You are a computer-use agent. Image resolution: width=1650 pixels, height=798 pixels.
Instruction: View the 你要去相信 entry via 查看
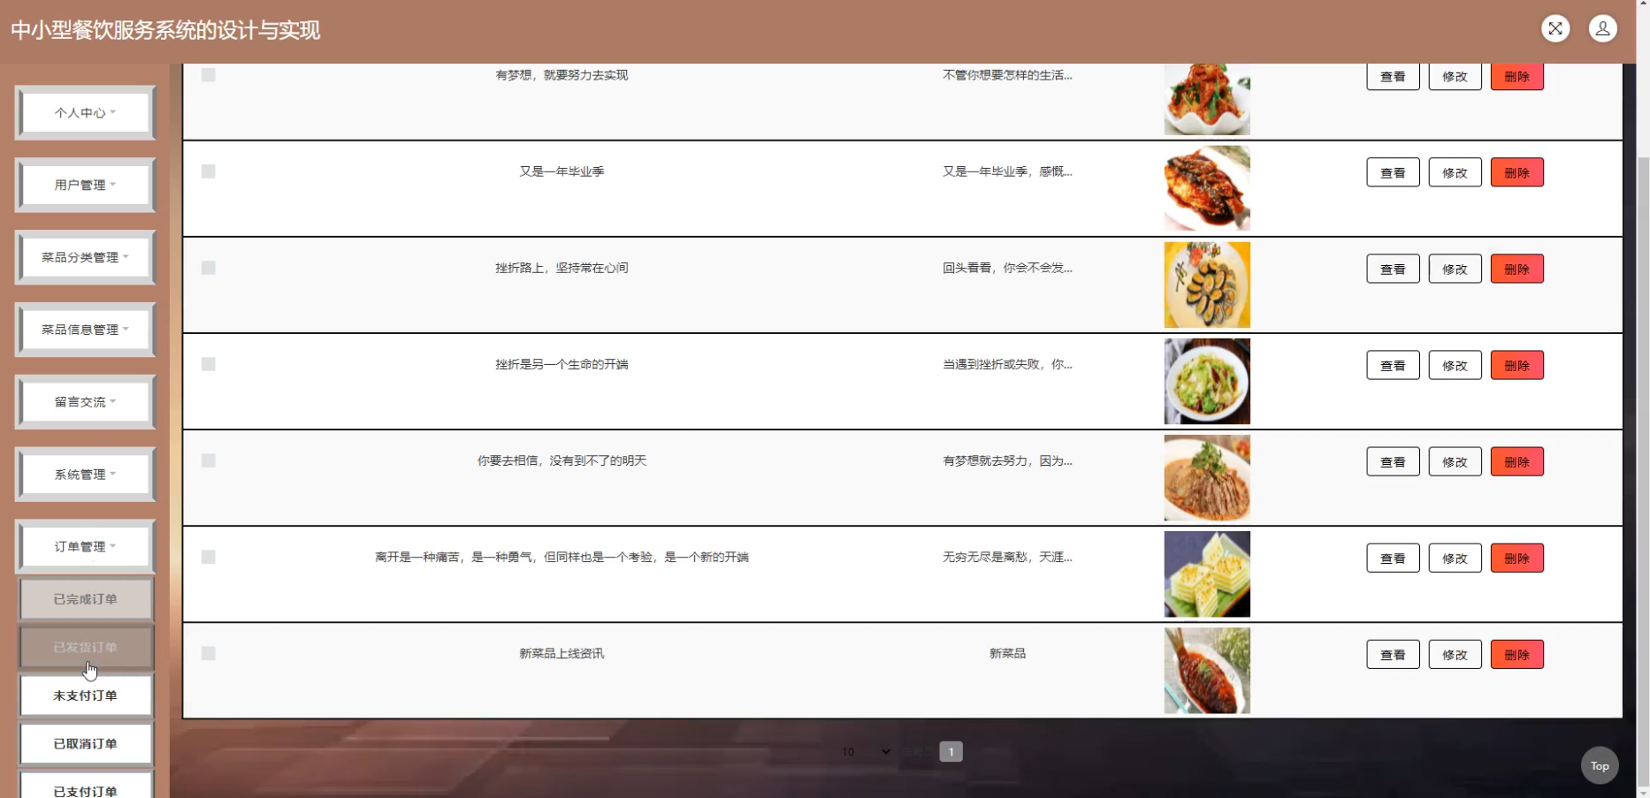click(1393, 461)
